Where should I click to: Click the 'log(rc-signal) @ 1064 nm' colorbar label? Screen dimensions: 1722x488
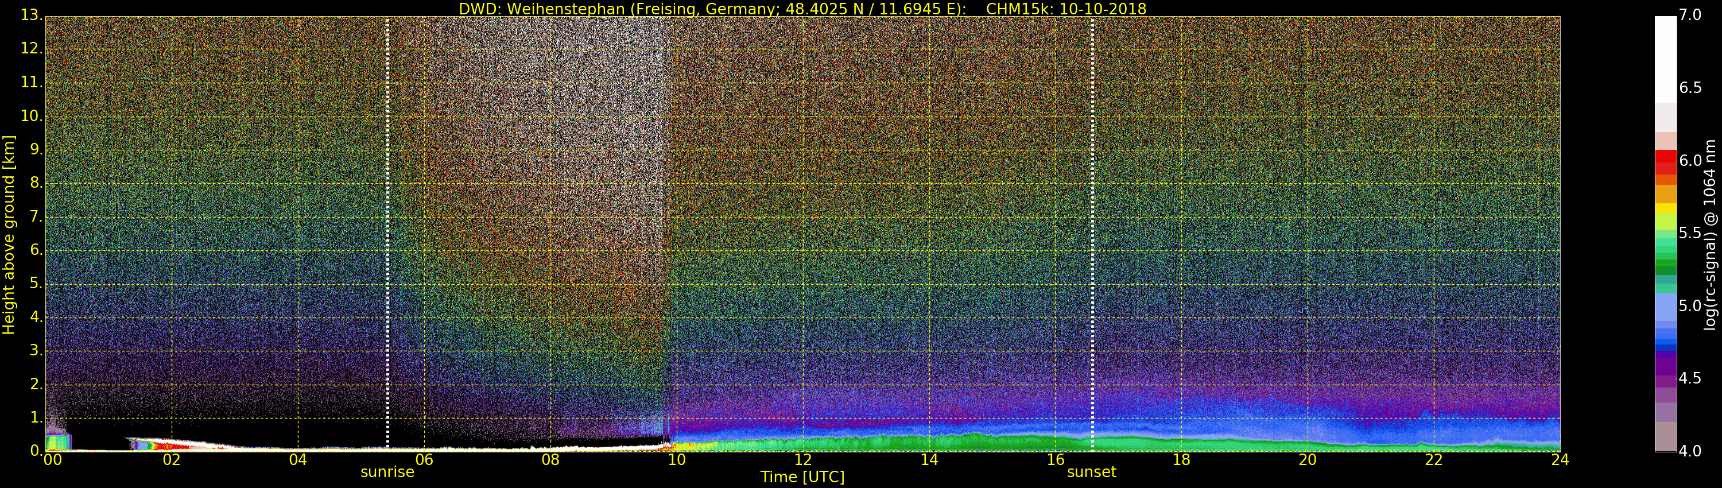click(1711, 234)
